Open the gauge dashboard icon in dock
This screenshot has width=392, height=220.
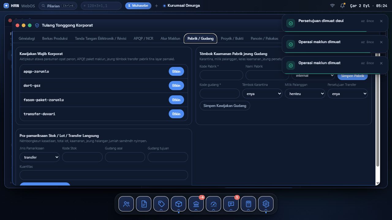(x=213, y=204)
